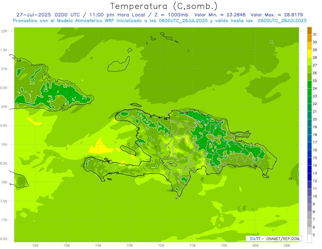Click the "Valor Max. = 28.8179" readout
Viewport: 322px width, 249px height.
277,15
